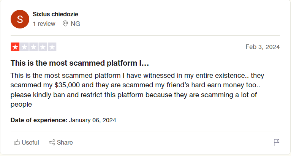Click the January 06, 2024 experience date
Image resolution: width=291 pixels, height=156 pixels.
coord(92,120)
